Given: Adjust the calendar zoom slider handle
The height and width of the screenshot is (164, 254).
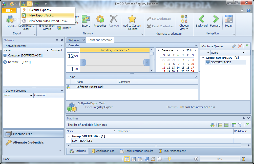Looking at the screenshot, I should [x=170, y=159].
